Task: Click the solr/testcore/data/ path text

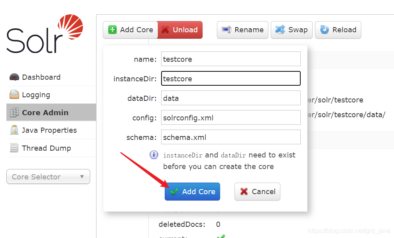Action: click(347, 114)
